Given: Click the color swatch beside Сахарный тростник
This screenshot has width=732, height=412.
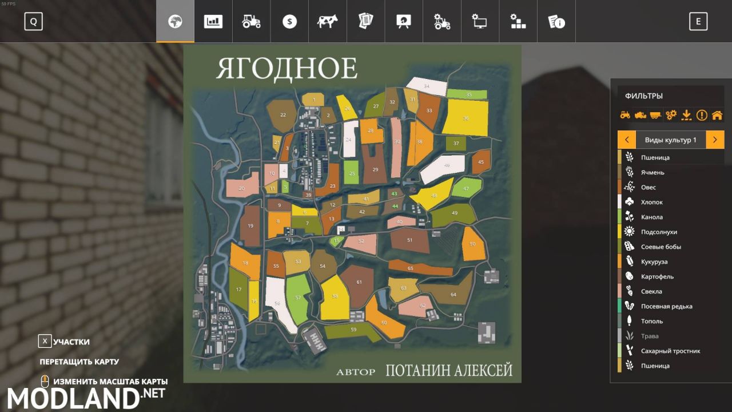Looking at the screenshot, I should pyautogui.click(x=619, y=351).
